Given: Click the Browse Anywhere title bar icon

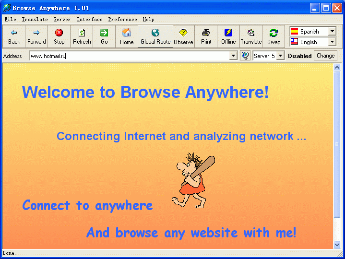Looking at the screenshot, I should [6, 8].
